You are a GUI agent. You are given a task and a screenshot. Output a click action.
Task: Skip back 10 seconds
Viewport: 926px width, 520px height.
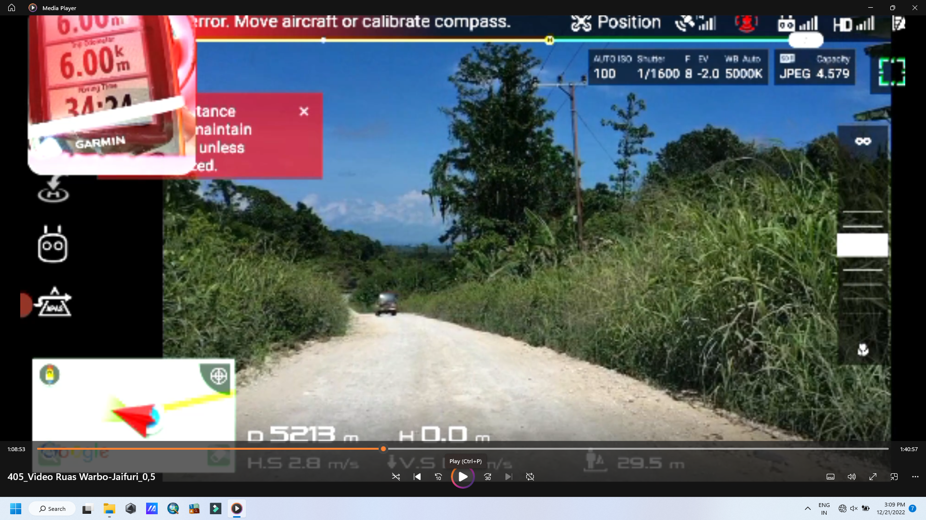tap(438, 477)
